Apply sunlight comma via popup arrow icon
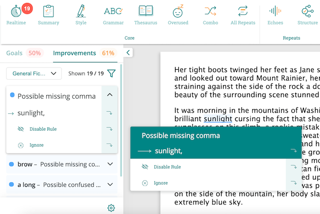 pyautogui.click(x=294, y=151)
